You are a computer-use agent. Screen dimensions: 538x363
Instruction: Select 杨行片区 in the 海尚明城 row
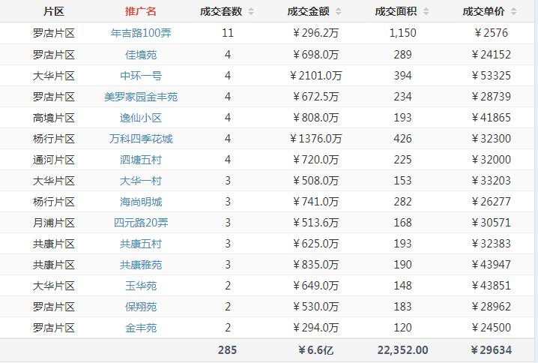(54, 202)
